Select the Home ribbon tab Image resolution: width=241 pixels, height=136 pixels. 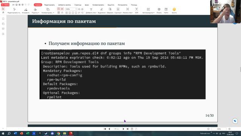tap(38, 5)
